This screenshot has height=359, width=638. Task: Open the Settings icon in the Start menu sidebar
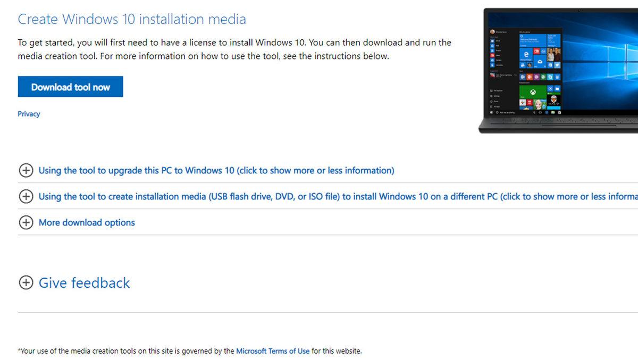coord(492,96)
